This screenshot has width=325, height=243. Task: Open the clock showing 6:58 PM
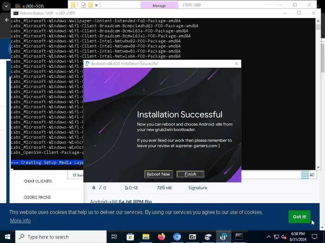coord(298,237)
